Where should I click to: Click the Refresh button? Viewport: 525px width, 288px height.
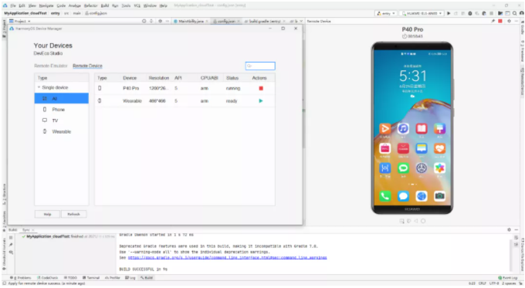[73, 215]
